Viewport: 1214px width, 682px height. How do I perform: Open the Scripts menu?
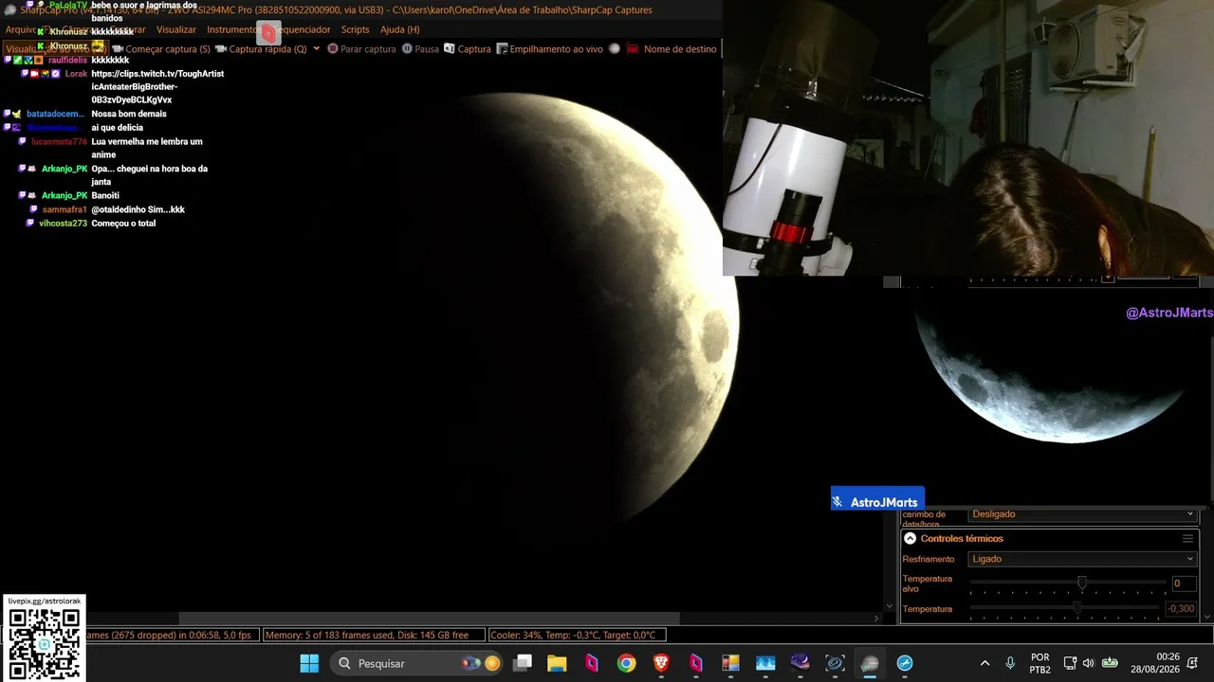tap(355, 29)
